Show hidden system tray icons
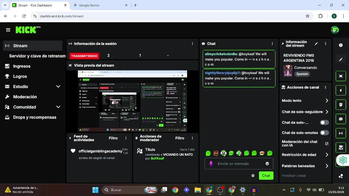Image resolution: width=349 pixels, height=196 pixels. (284, 190)
